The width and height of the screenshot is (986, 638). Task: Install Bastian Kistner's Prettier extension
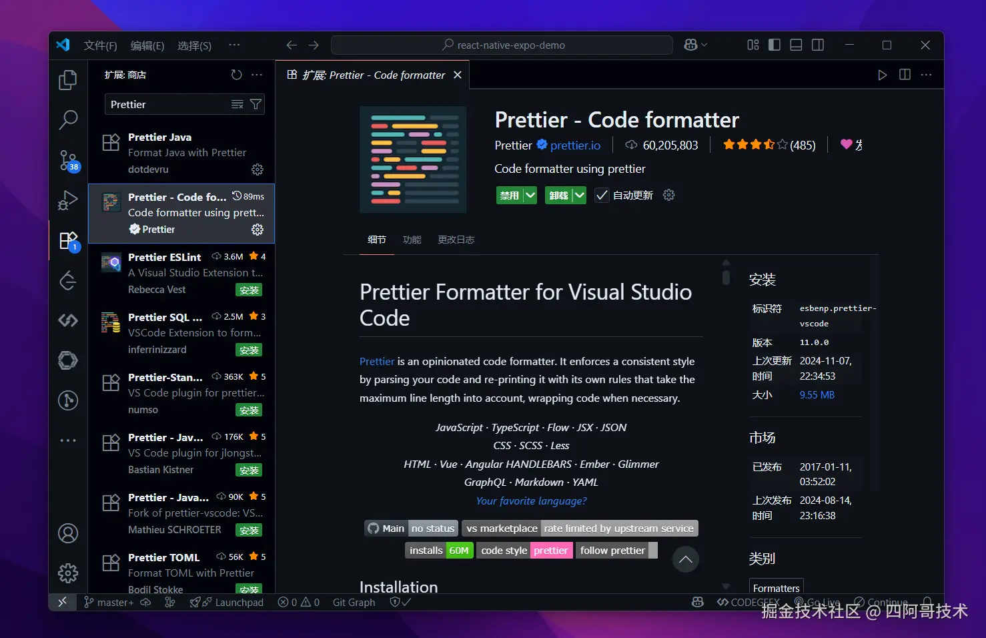coord(249,470)
